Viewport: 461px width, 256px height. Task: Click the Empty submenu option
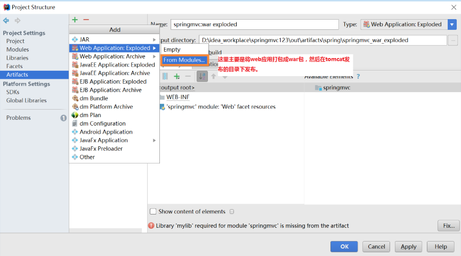point(184,49)
